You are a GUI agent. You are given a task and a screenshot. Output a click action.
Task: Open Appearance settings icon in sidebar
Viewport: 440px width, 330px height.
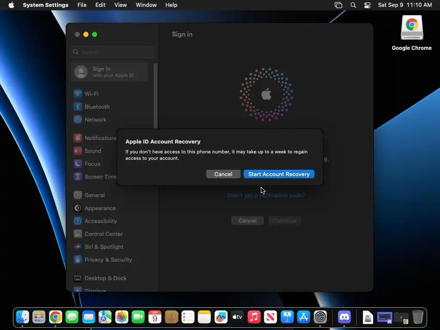point(78,208)
